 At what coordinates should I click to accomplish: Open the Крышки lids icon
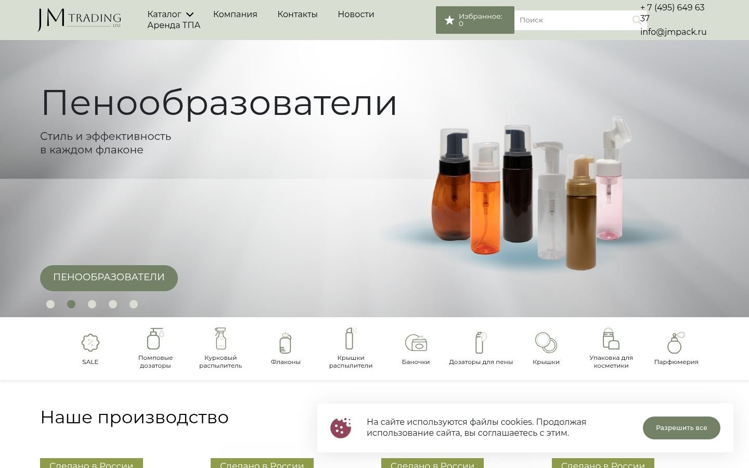(546, 343)
